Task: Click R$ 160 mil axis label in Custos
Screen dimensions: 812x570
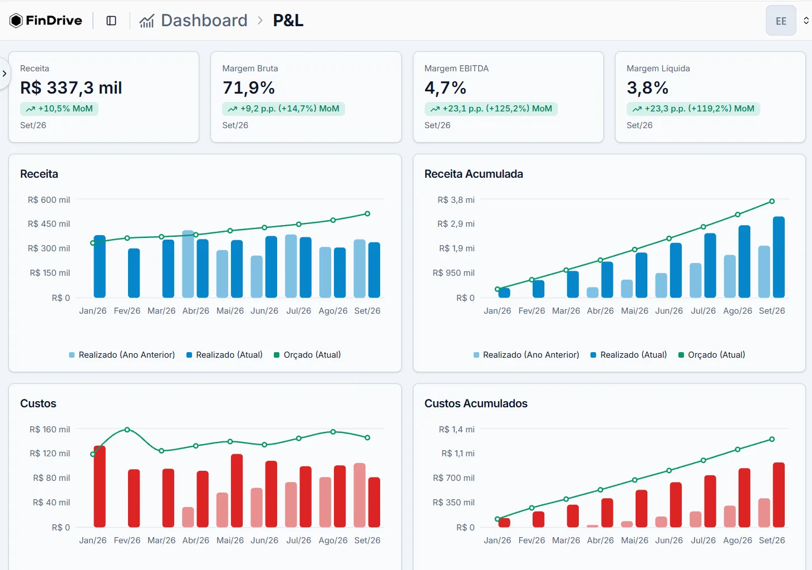Action: tap(50, 430)
